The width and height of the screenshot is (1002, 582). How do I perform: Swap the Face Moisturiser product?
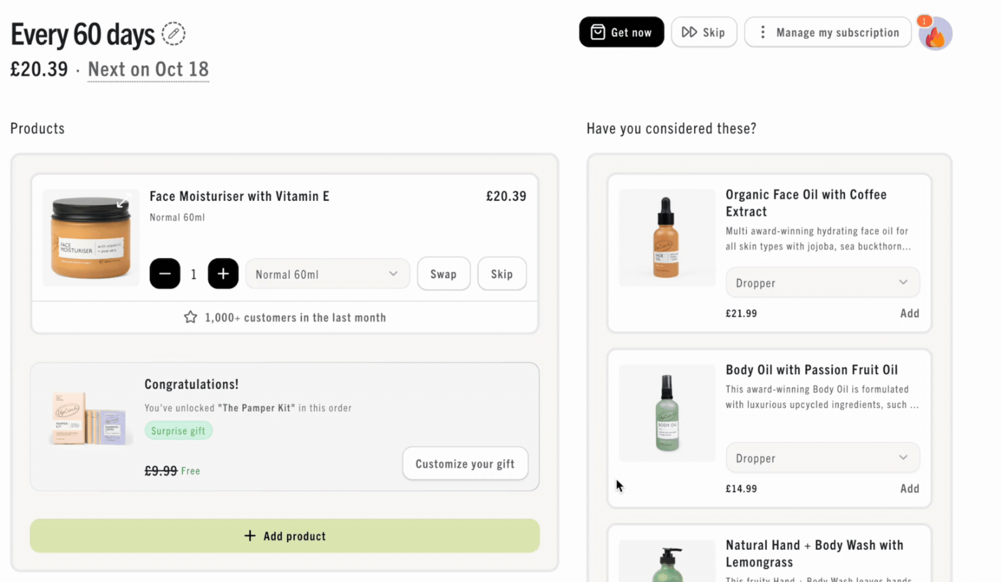click(443, 274)
